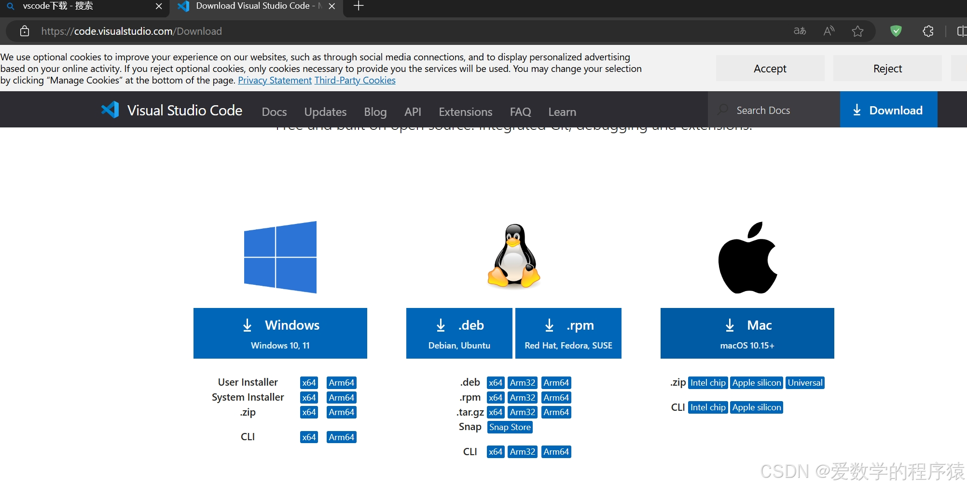Open the browser extensions puzzle icon
967x488 pixels.
click(x=928, y=31)
